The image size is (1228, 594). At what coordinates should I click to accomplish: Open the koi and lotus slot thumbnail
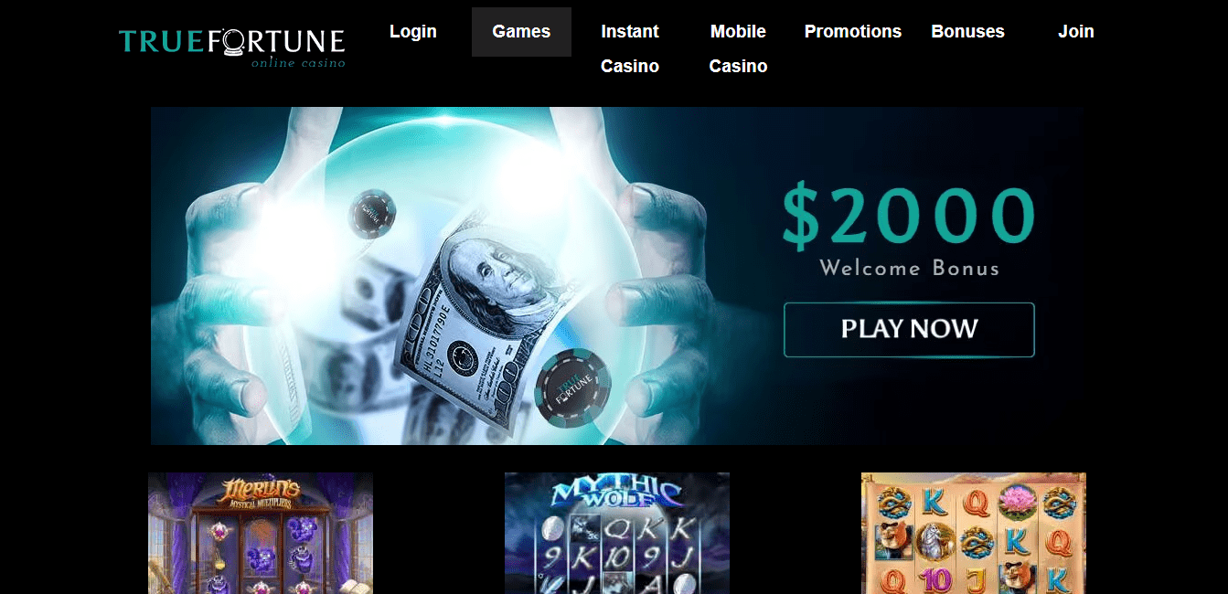pos(974,533)
